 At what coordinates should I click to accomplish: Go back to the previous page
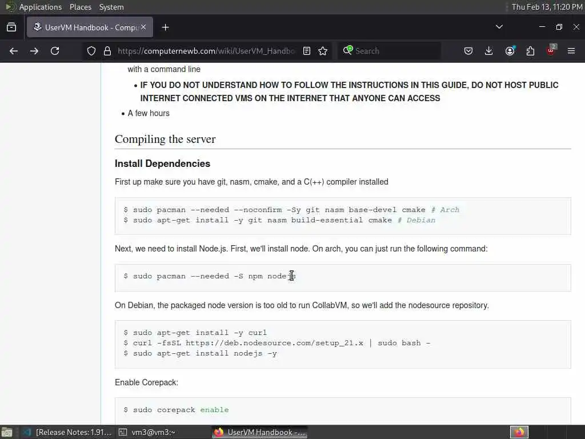14,51
